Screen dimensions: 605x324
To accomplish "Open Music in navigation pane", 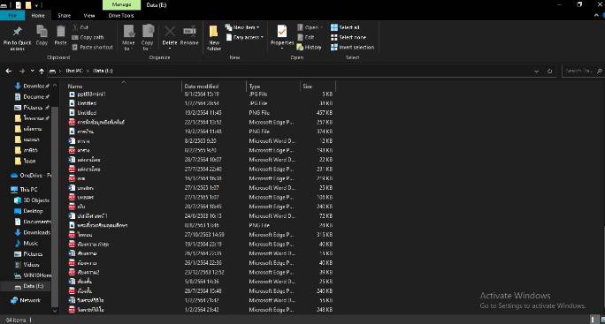I will pos(27,244).
